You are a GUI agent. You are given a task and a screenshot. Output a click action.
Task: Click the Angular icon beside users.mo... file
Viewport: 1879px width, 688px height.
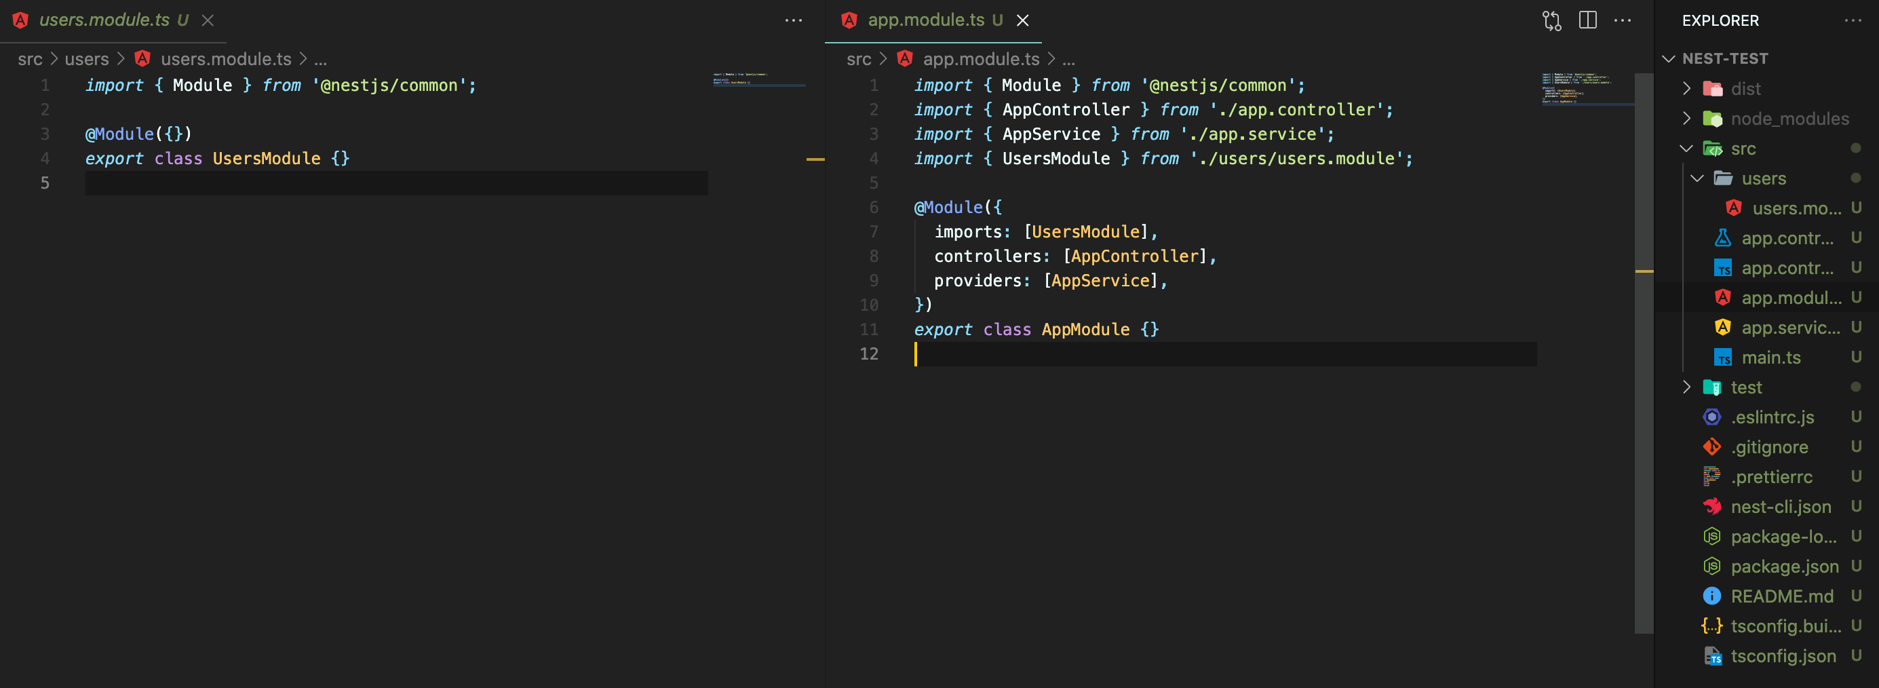[x=1734, y=208]
